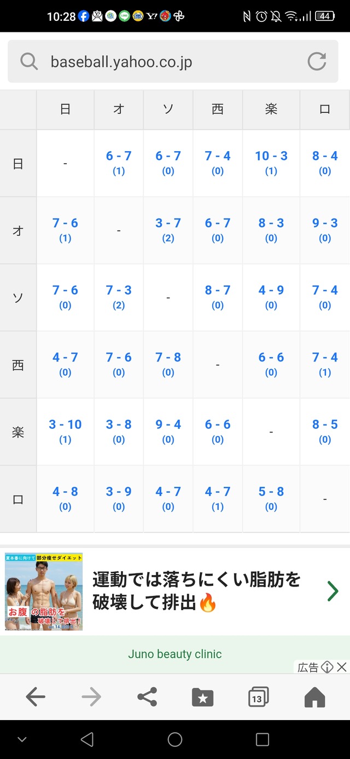Go back with browser back arrow

click(x=36, y=697)
